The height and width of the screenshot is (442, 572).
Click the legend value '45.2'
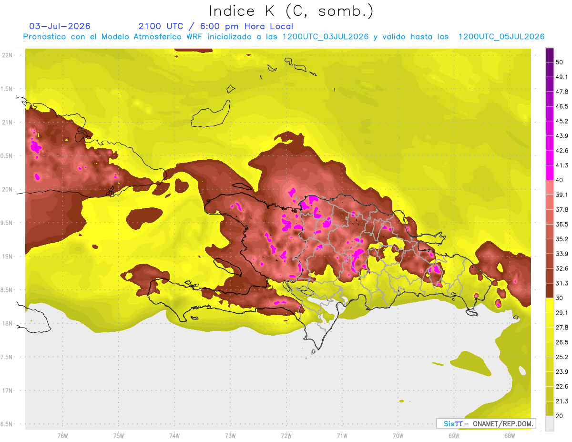point(562,121)
